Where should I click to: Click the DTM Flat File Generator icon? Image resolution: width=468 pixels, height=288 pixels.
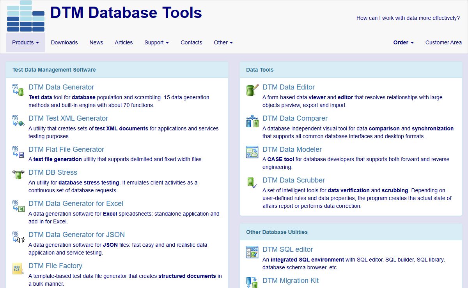click(x=18, y=152)
